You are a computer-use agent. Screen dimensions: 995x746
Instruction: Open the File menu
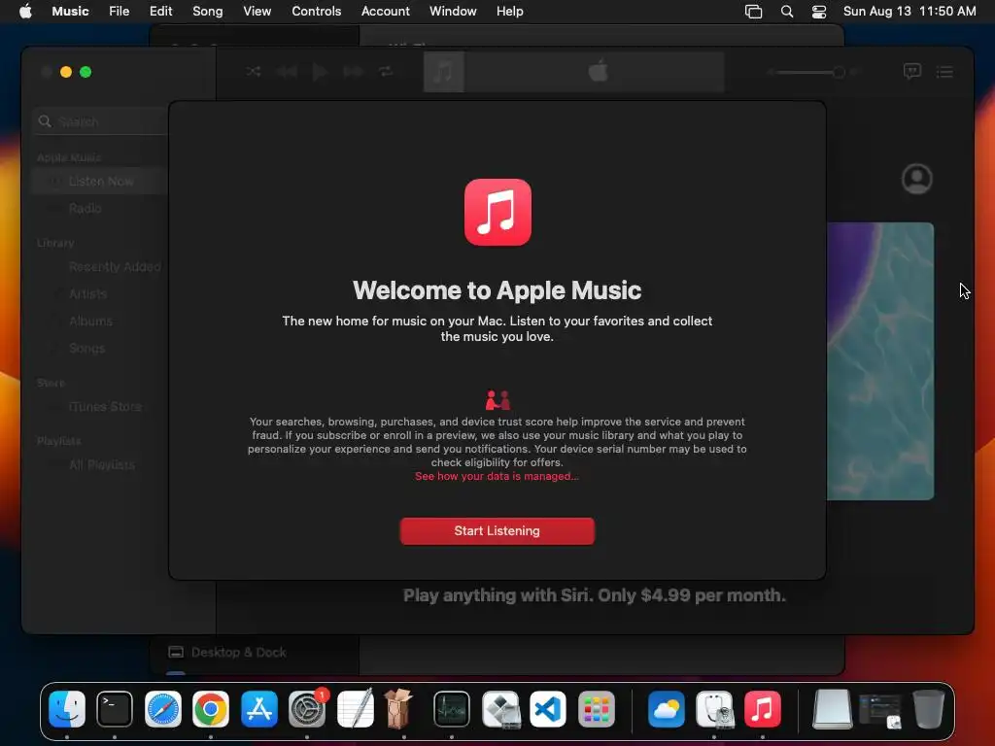click(119, 12)
